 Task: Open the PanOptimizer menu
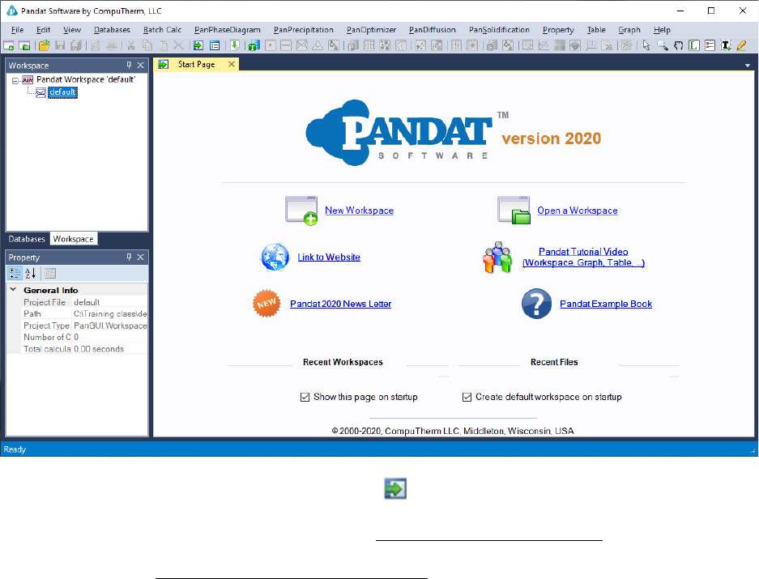click(371, 29)
